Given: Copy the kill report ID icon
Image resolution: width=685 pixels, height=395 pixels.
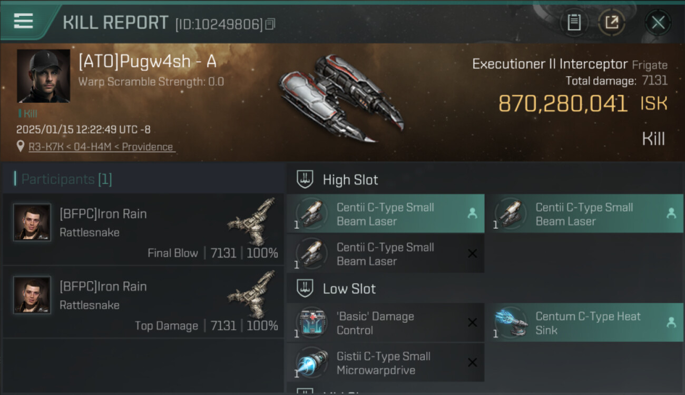Looking at the screenshot, I should point(270,24).
